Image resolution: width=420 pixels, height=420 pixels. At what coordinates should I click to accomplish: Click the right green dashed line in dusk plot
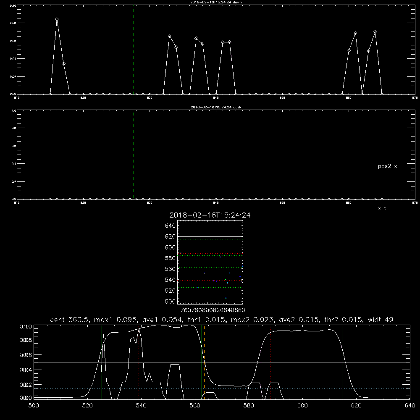tap(232, 155)
